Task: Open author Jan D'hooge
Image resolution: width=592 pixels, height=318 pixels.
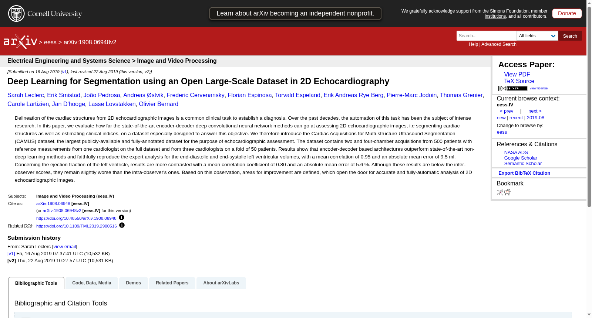Action: coord(68,104)
